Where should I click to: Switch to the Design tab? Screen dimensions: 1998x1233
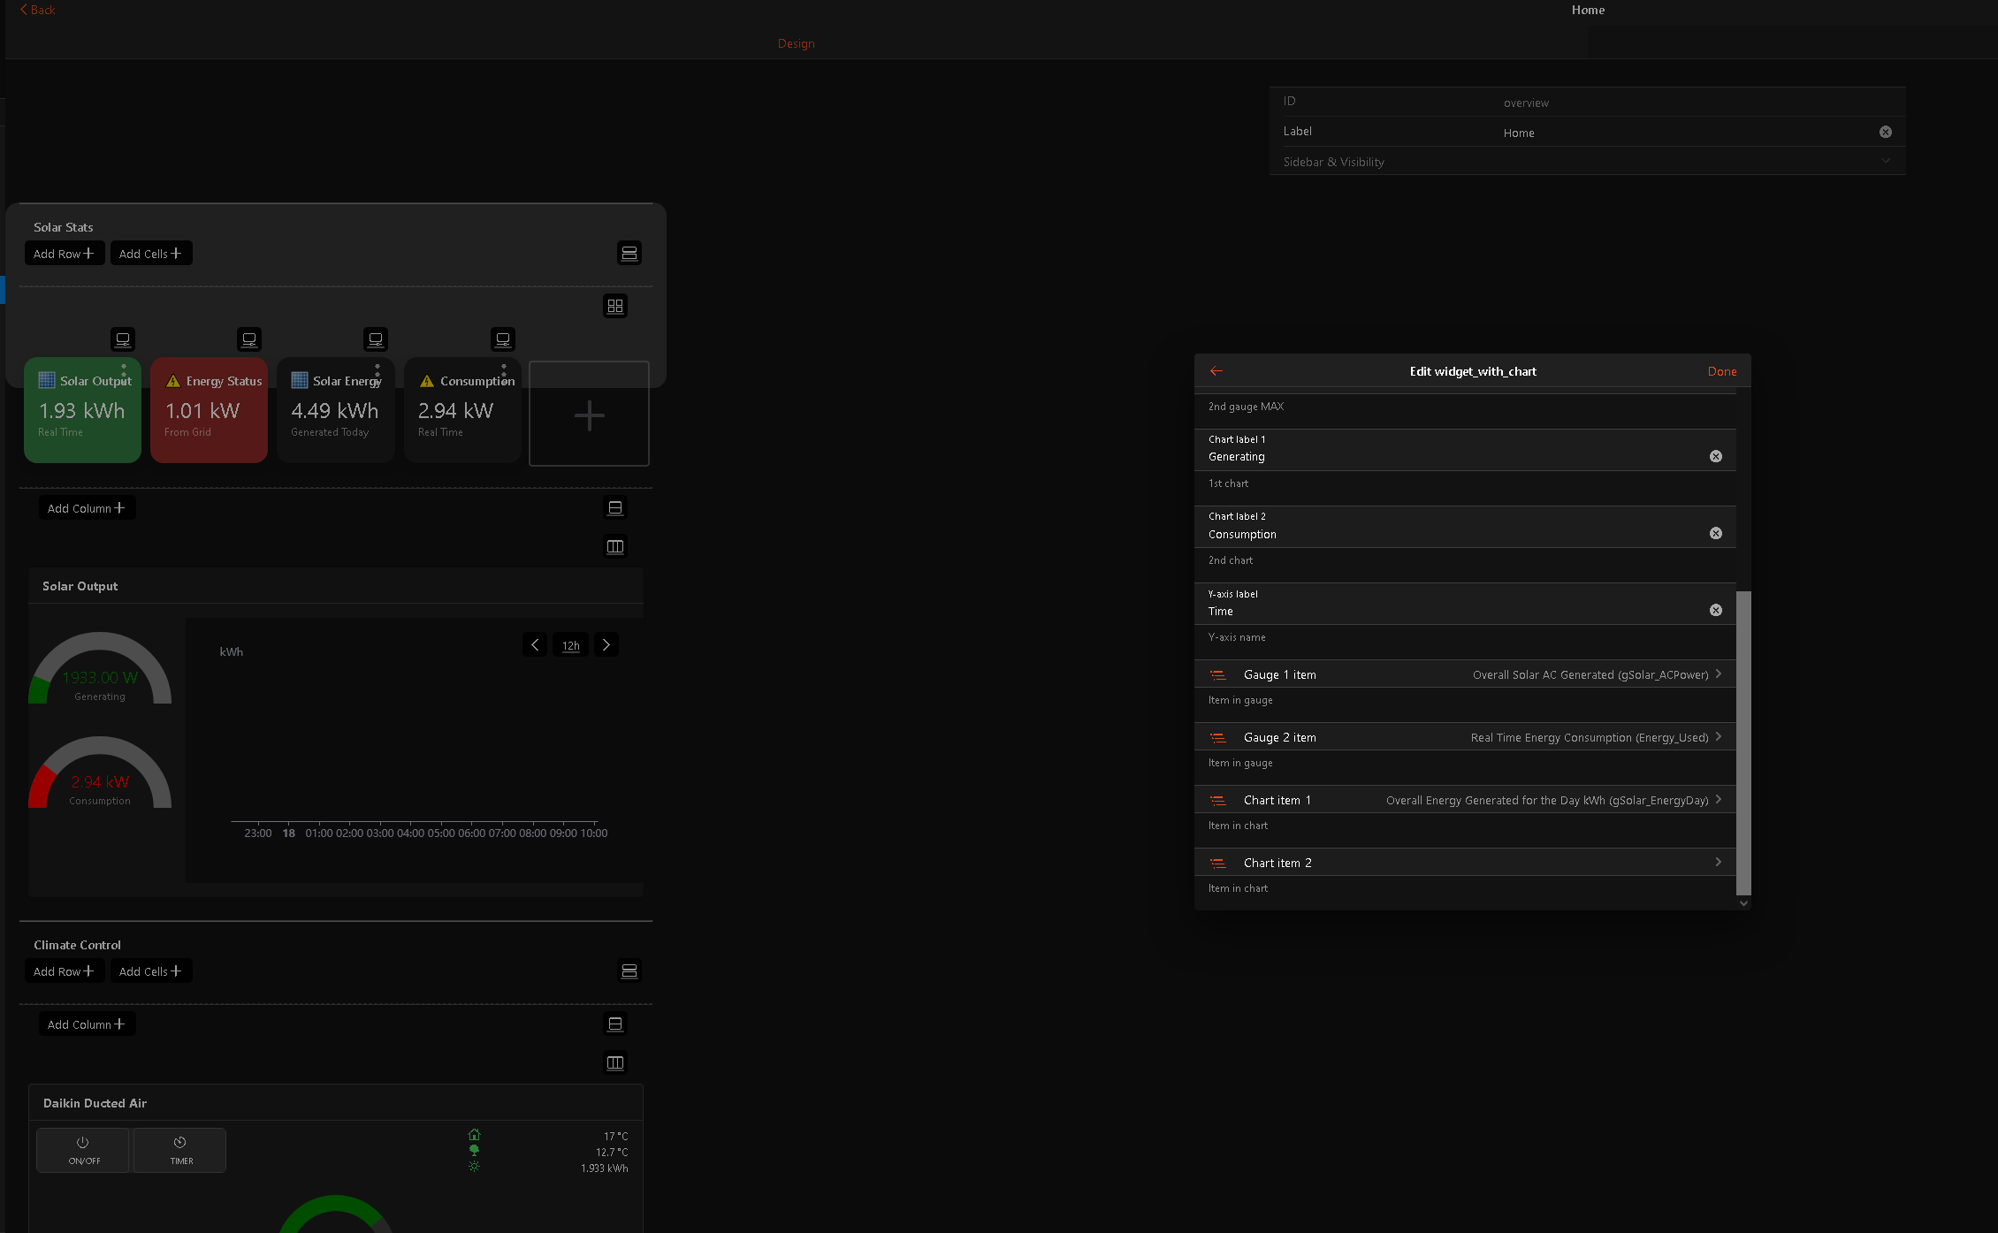(796, 43)
